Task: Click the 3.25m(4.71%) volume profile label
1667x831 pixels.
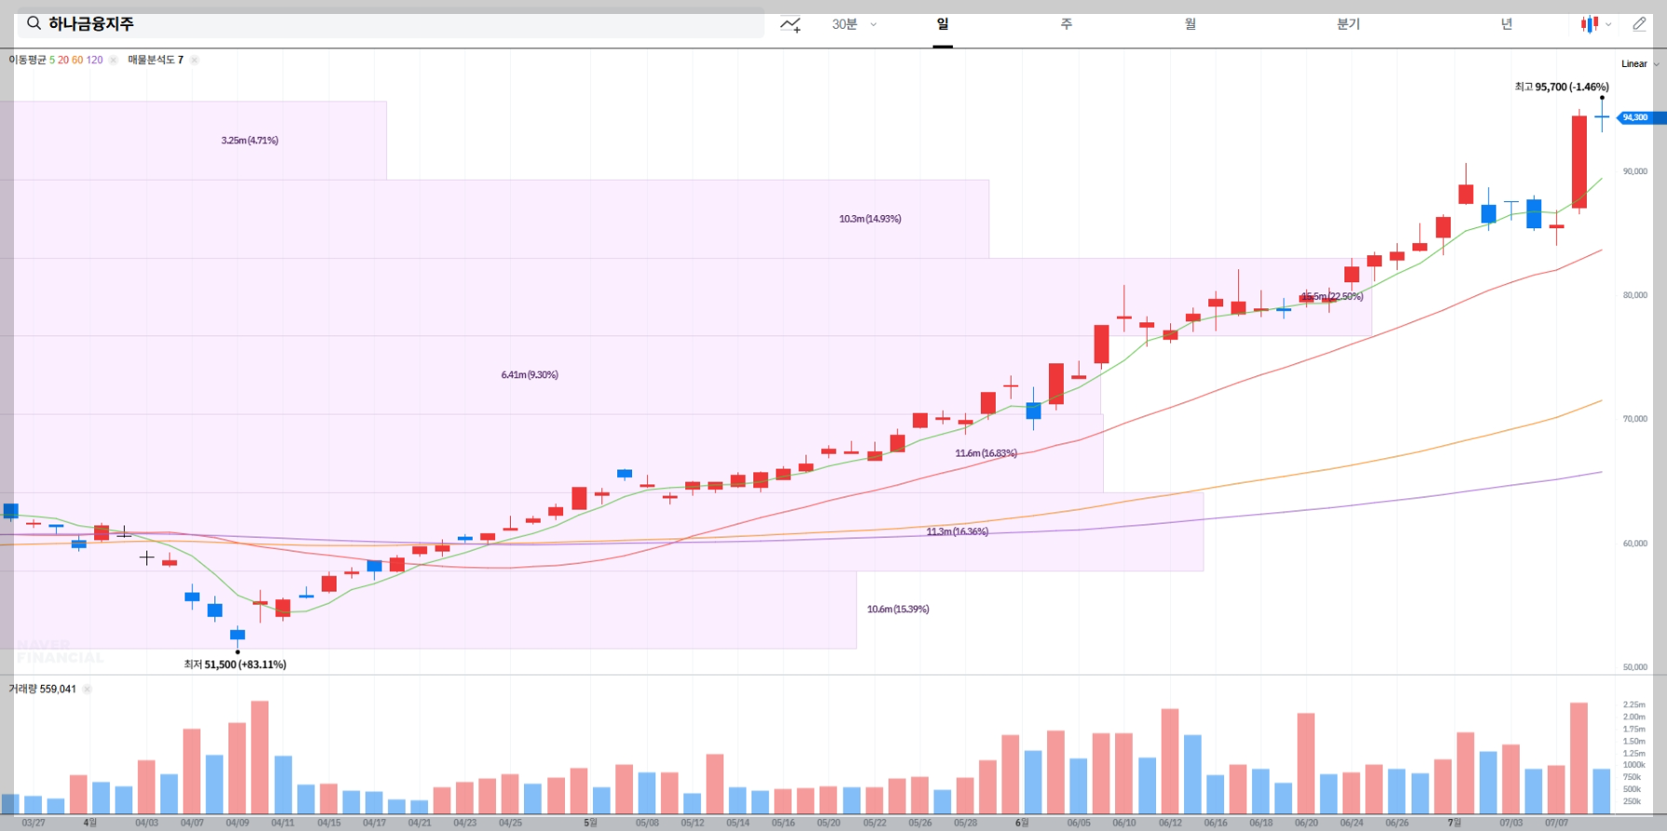Action: pyautogui.click(x=250, y=141)
